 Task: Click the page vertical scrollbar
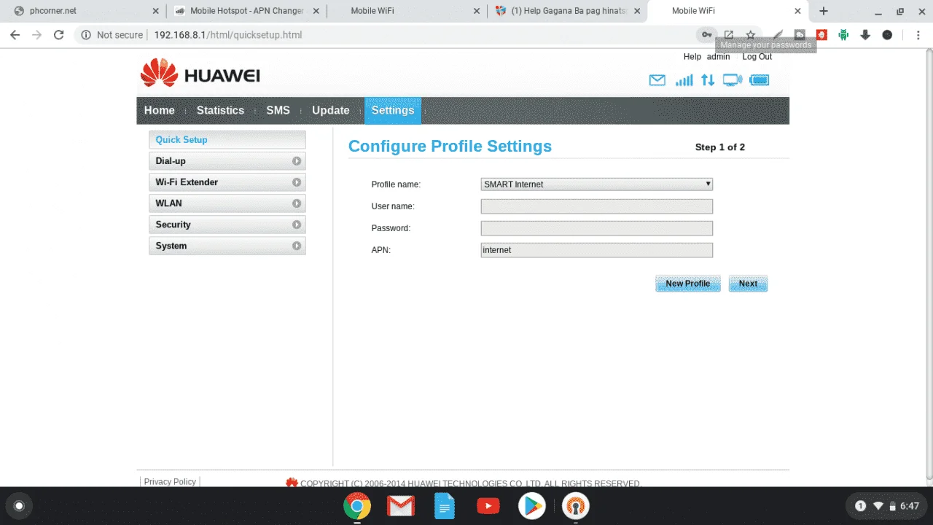tap(929, 265)
